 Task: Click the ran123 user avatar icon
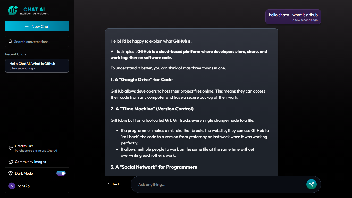pos(12,186)
